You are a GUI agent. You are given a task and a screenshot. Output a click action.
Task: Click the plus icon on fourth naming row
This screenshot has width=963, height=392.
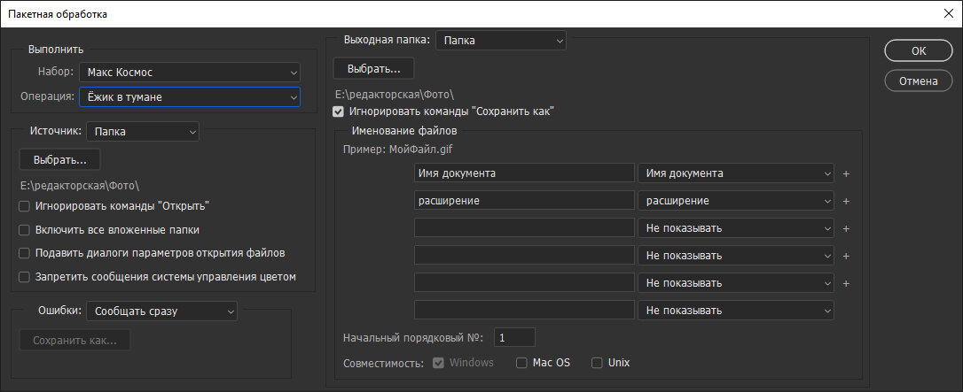[x=846, y=256]
